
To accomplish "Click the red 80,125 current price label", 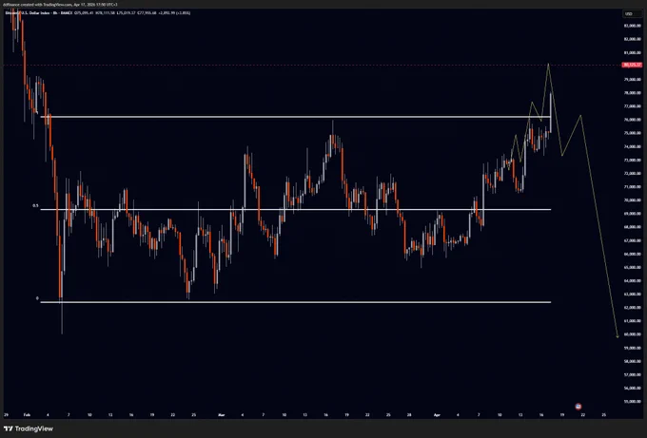I will click(632, 65).
